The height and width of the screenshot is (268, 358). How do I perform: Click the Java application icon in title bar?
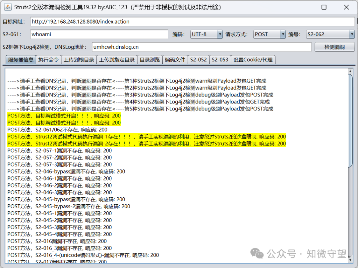8,7
